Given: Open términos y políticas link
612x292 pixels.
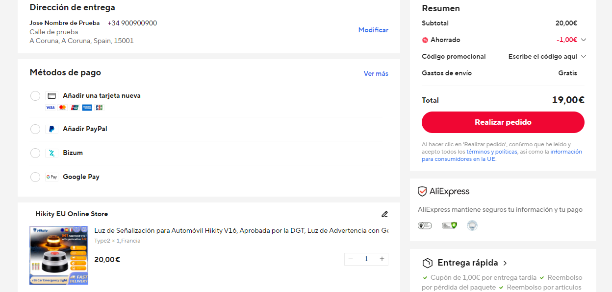Looking at the screenshot, I should tap(492, 152).
